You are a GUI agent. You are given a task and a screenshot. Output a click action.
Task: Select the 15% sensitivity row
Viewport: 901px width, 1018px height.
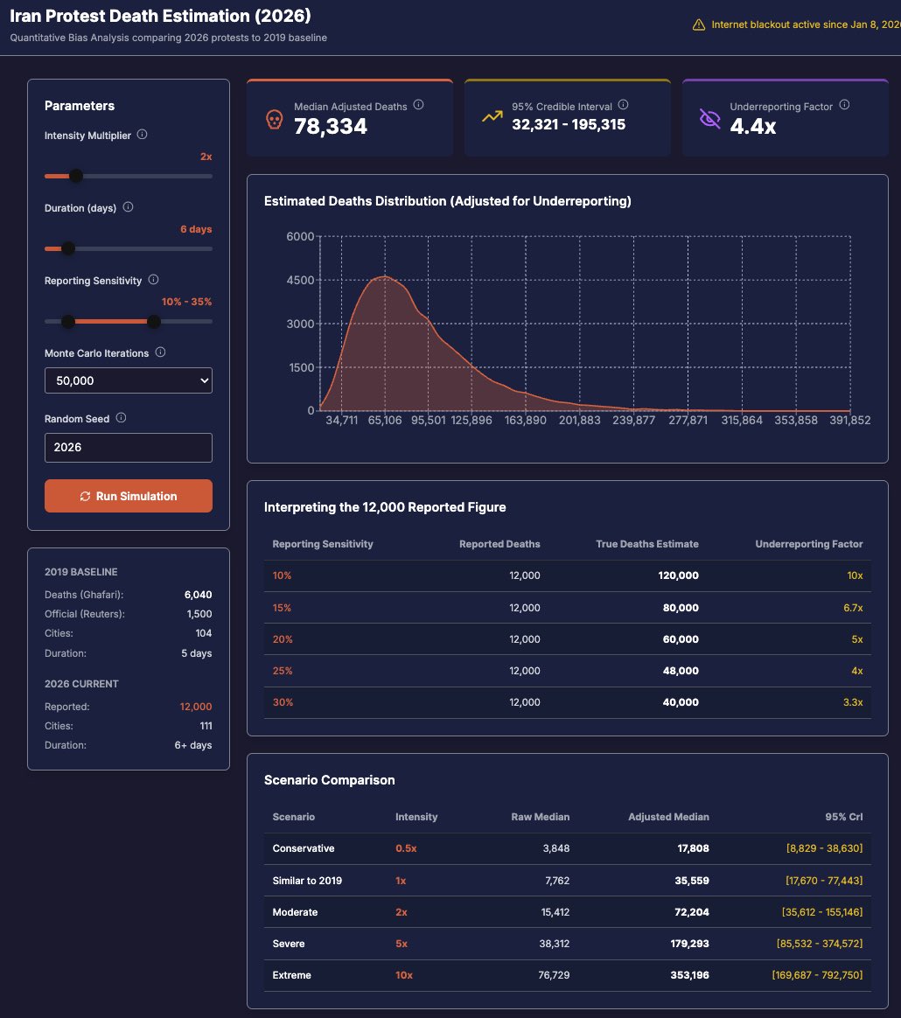point(567,608)
